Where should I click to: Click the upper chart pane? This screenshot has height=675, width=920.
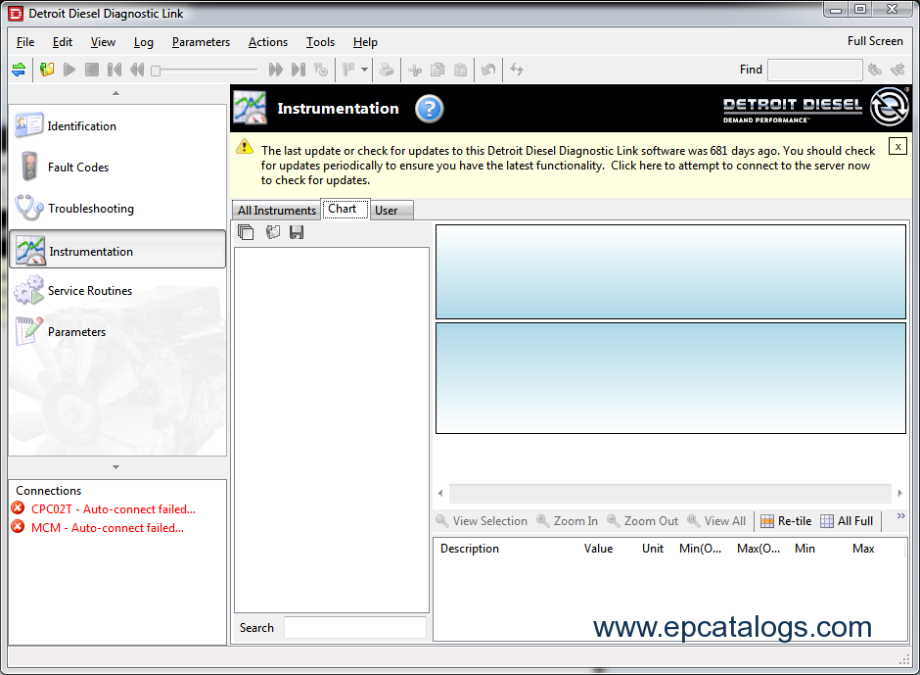coord(670,272)
